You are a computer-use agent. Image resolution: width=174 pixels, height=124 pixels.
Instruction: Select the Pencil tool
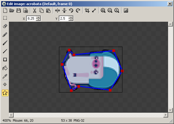(5, 34)
